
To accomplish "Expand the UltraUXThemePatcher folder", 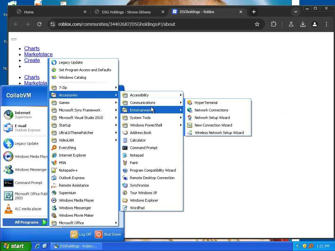I will pos(84,133).
